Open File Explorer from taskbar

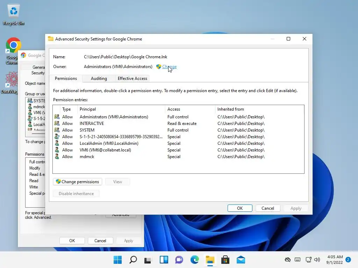tap(210, 260)
